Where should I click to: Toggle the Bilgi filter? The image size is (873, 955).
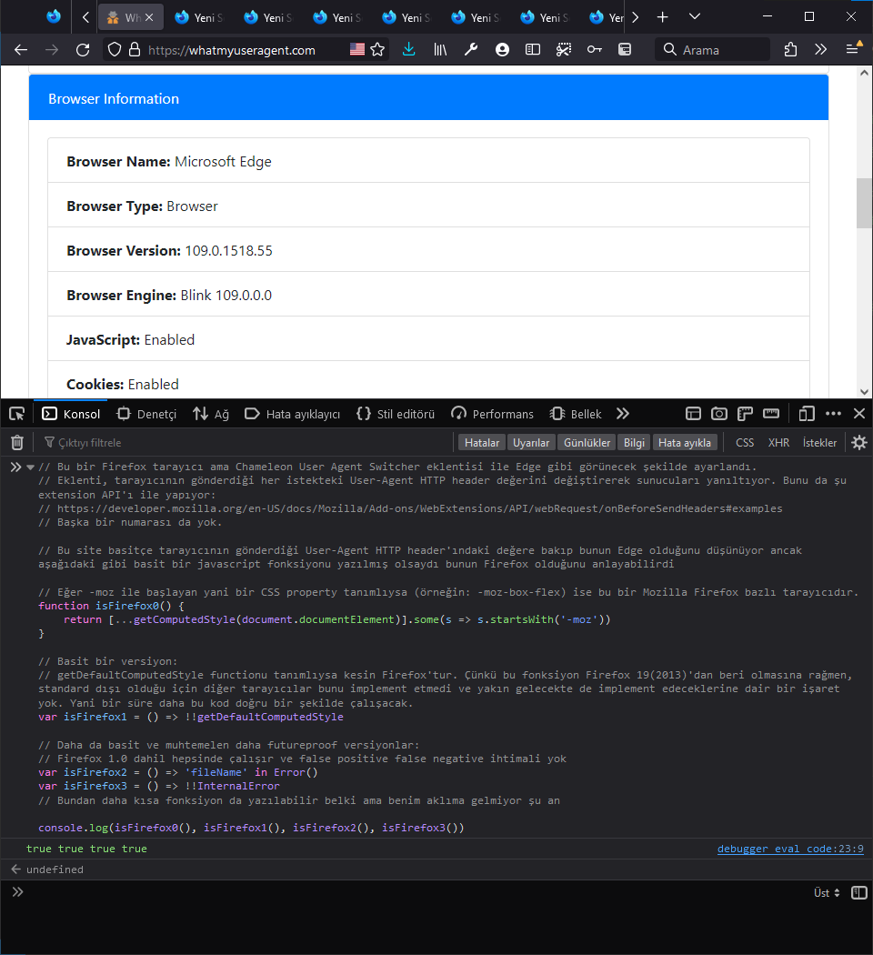pos(634,443)
